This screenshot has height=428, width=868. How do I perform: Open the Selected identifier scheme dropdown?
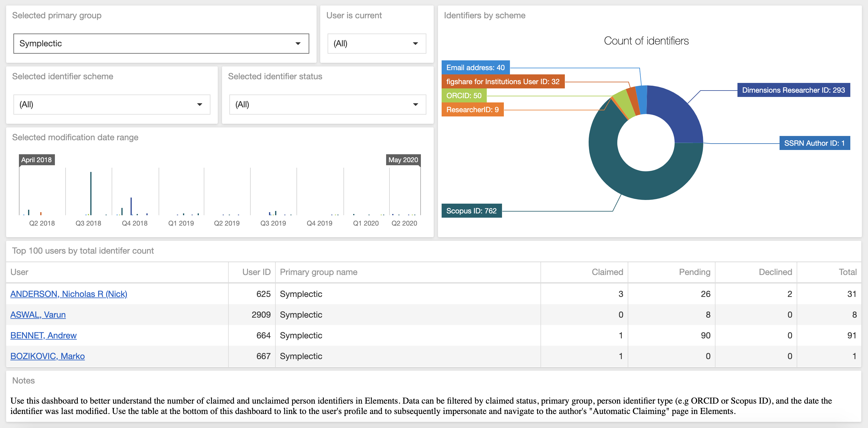pos(112,104)
